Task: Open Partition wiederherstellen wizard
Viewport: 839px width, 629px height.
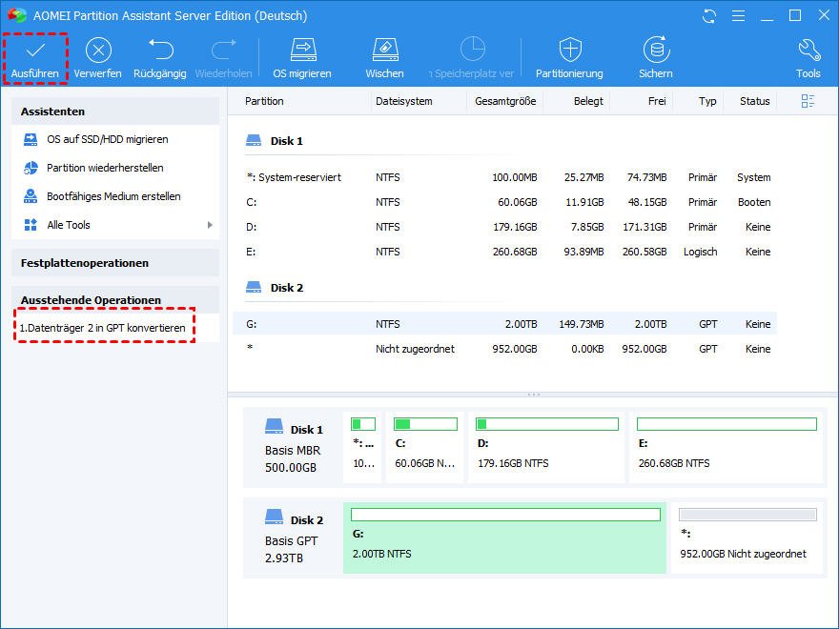Action: point(105,168)
